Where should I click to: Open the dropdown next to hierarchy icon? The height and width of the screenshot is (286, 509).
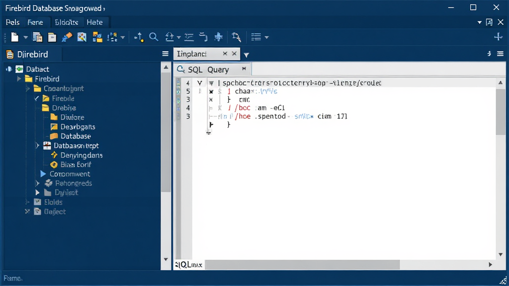(x=123, y=38)
